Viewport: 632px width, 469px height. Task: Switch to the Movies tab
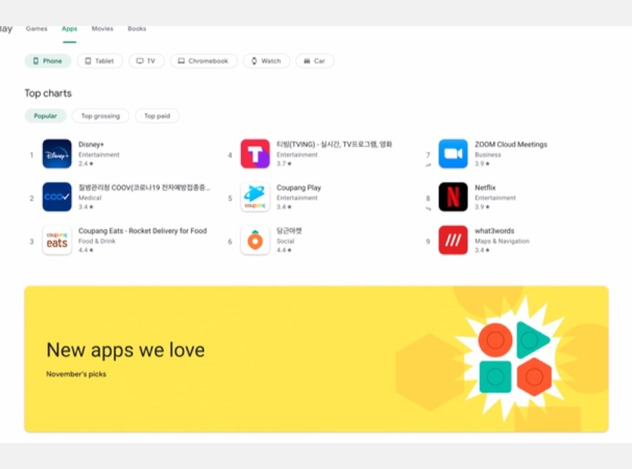(x=102, y=29)
